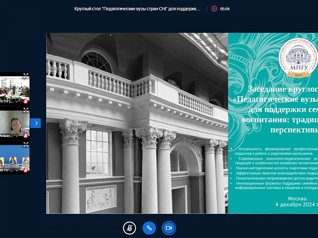Viewport: 318px width, 238px height.
Task: Open dropdown next to top tile name "НГПУ"
Action: (17, 102)
